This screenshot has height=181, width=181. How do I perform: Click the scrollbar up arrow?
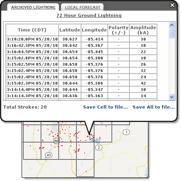point(172,25)
